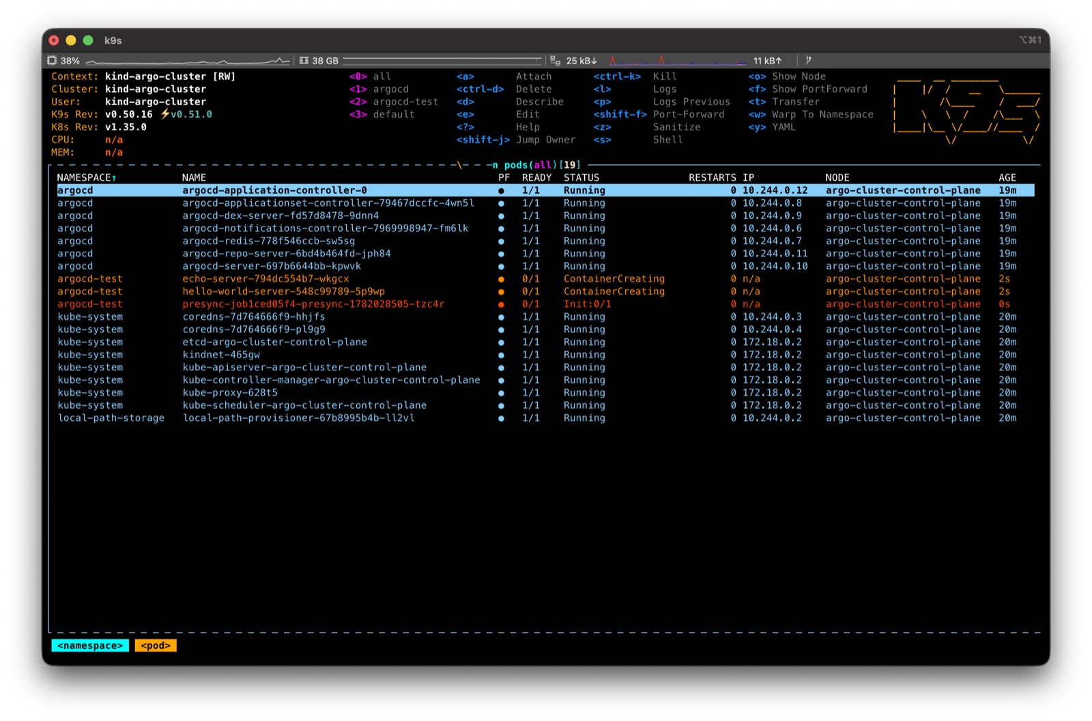Click the <p> Logs Previous hint

click(x=661, y=102)
